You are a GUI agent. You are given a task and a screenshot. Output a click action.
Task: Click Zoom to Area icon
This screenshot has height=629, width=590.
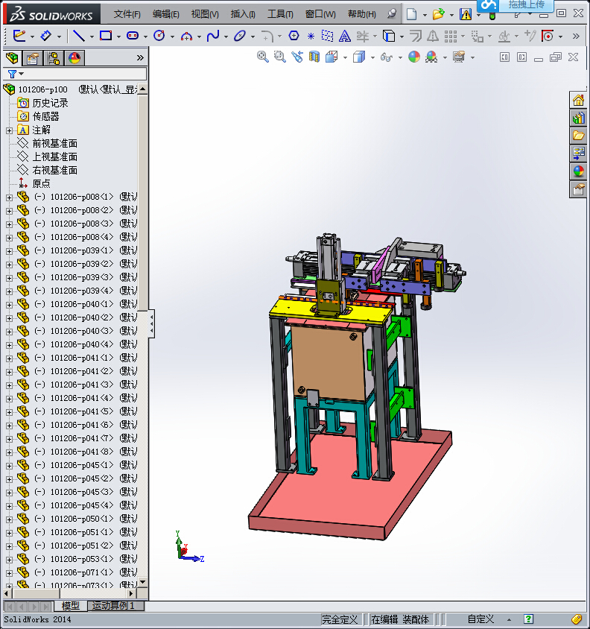click(x=280, y=57)
